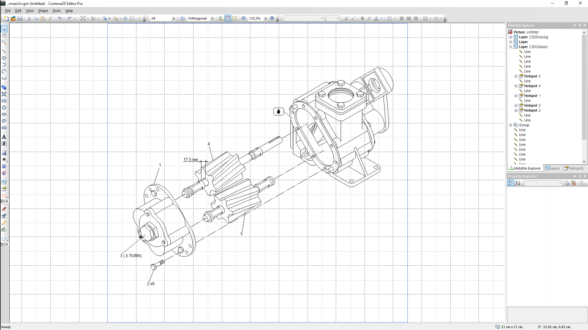Open the zoom percentage dropdown
588x330 pixels.
click(x=265, y=18)
